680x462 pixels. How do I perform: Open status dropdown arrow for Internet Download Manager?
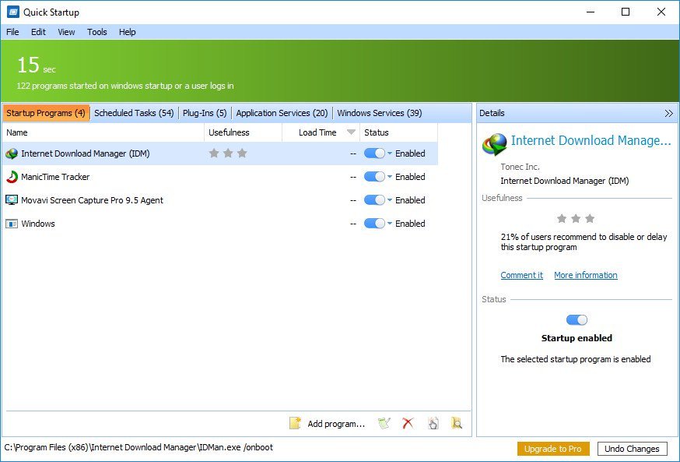coord(390,153)
